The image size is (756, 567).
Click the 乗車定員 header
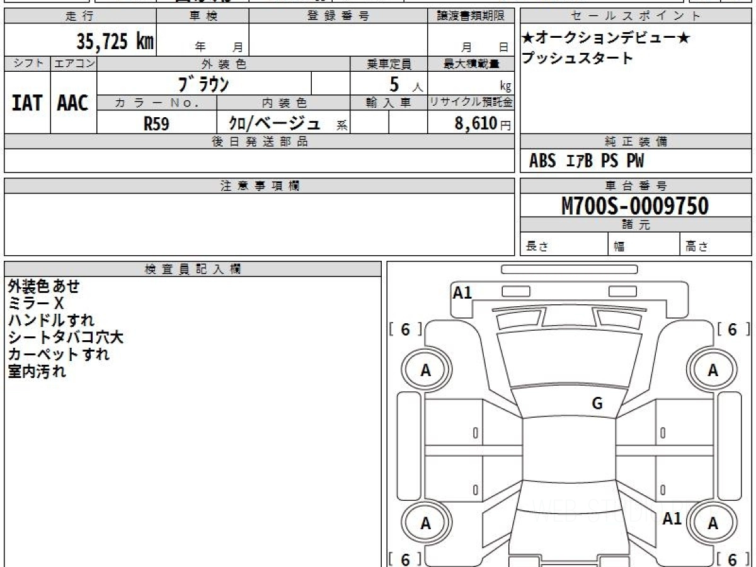pos(389,64)
